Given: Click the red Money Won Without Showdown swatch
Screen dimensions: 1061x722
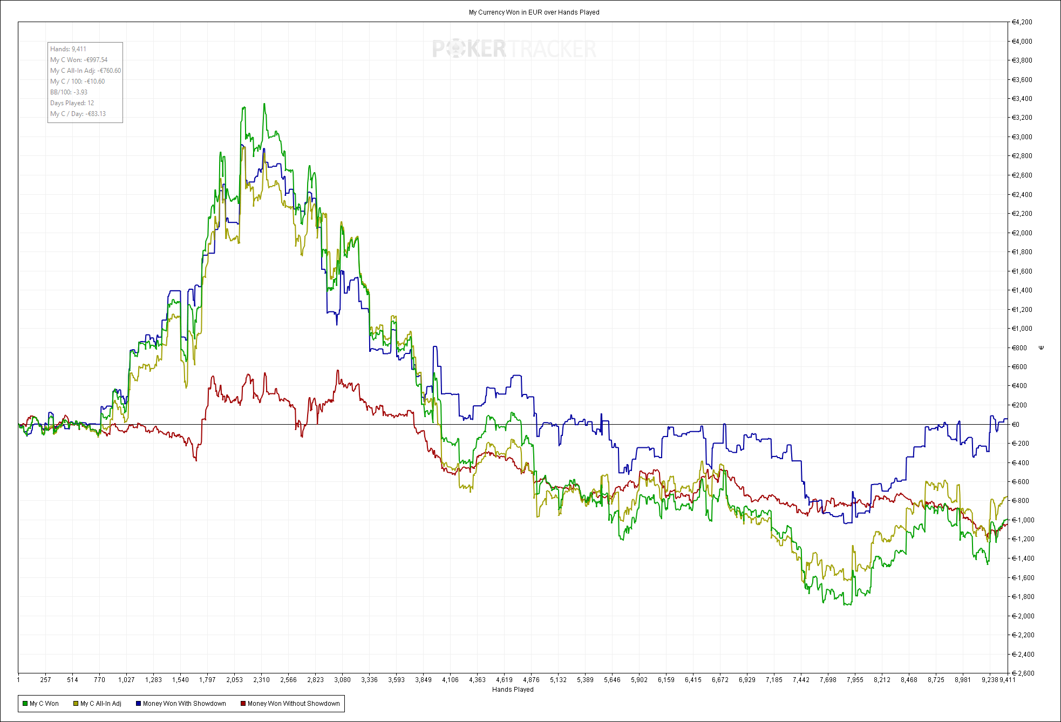Looking at the screenshot, I should 243,704.
